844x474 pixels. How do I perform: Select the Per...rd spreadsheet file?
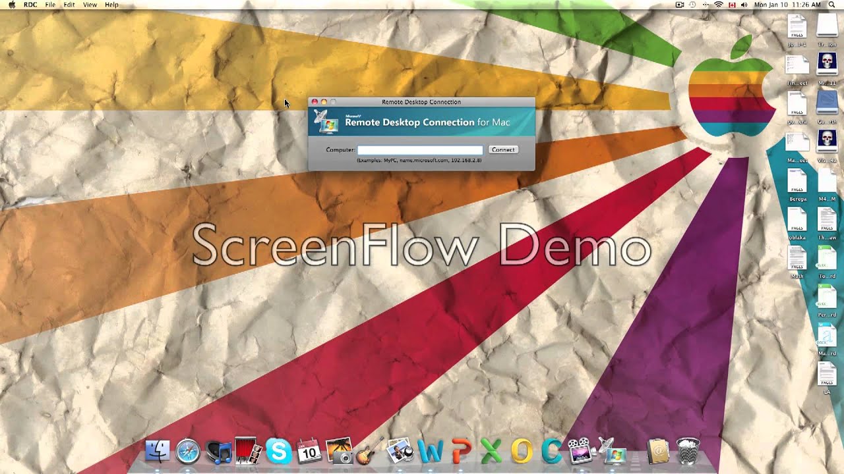(827, 302)
